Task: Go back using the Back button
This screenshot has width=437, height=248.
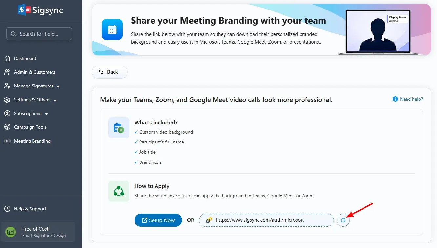Action: click(110, 72)
